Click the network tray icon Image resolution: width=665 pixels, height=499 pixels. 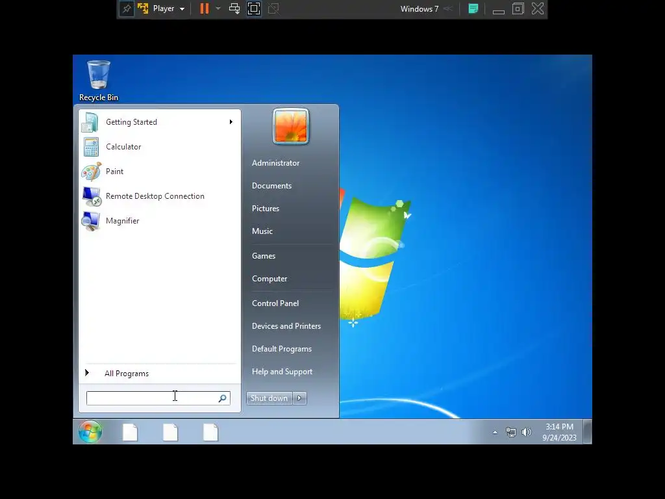510,432
